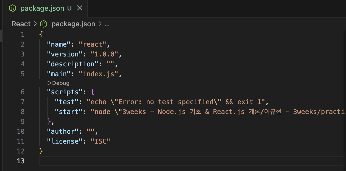Click the "ISC" license value
346x171 pixels.
(100, 141)
